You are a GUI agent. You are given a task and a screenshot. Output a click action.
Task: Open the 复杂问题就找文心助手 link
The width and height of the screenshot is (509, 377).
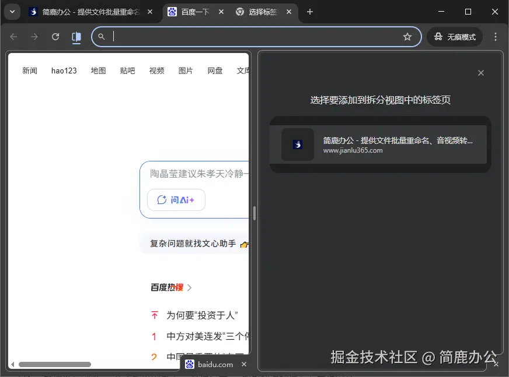click(193, 243)
